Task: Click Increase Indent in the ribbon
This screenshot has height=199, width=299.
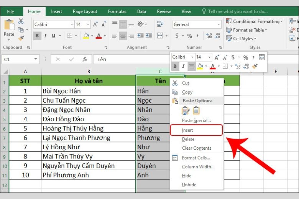Action: [149, 36]
